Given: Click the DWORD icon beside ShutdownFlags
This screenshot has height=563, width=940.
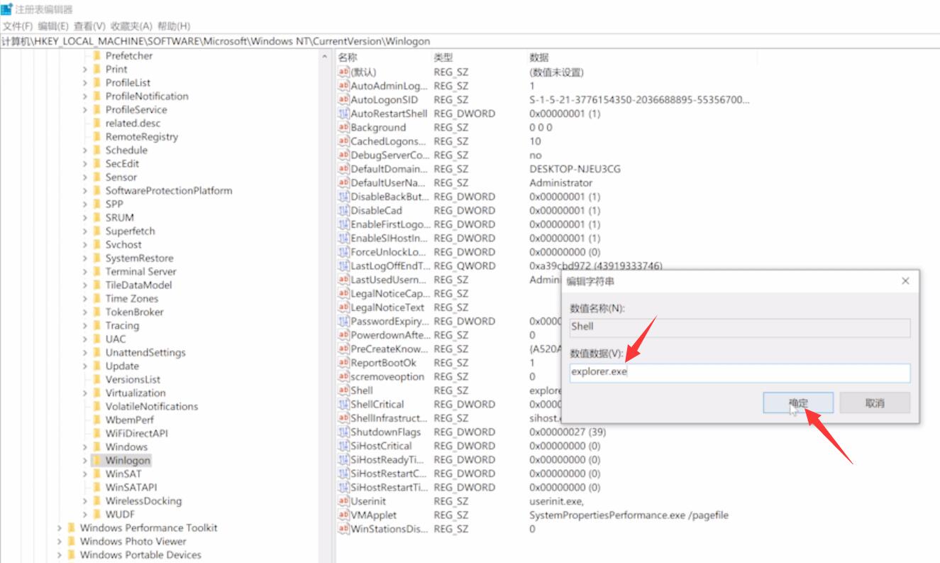Looking at the screenshot, I should (x=344, y=432).
